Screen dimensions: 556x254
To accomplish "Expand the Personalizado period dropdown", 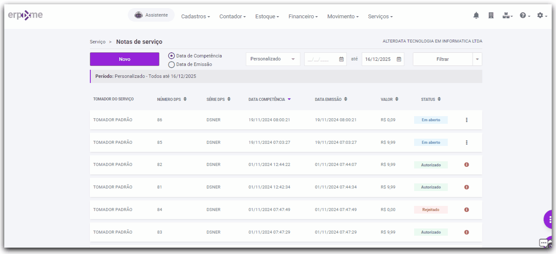I will pos(273,59).
